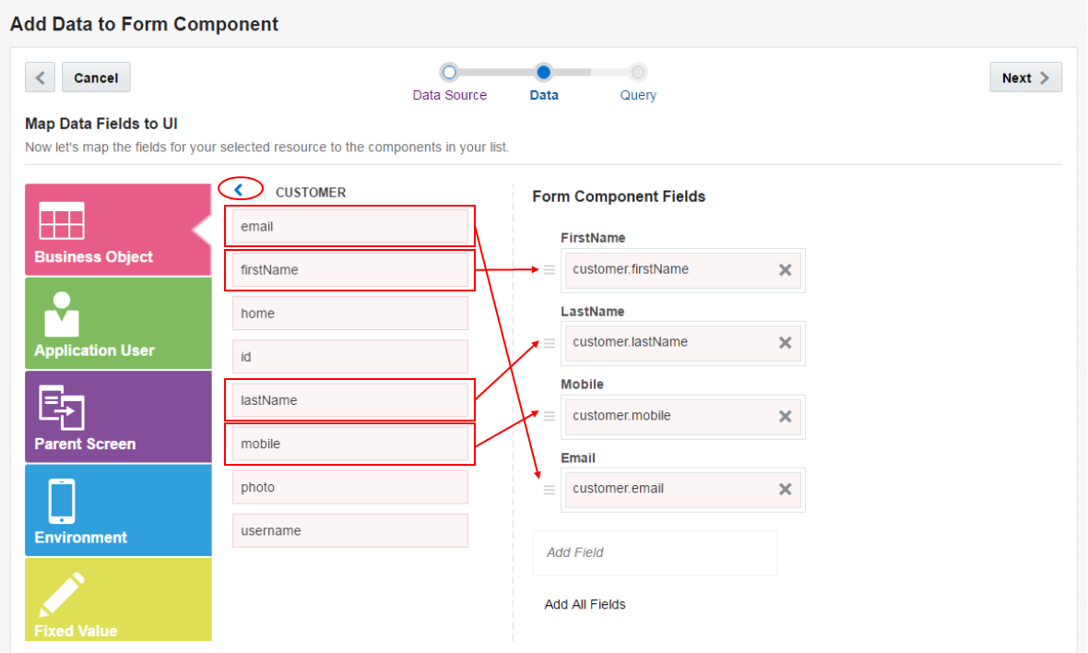Click the Add Field input box

(x=655, y=552)
